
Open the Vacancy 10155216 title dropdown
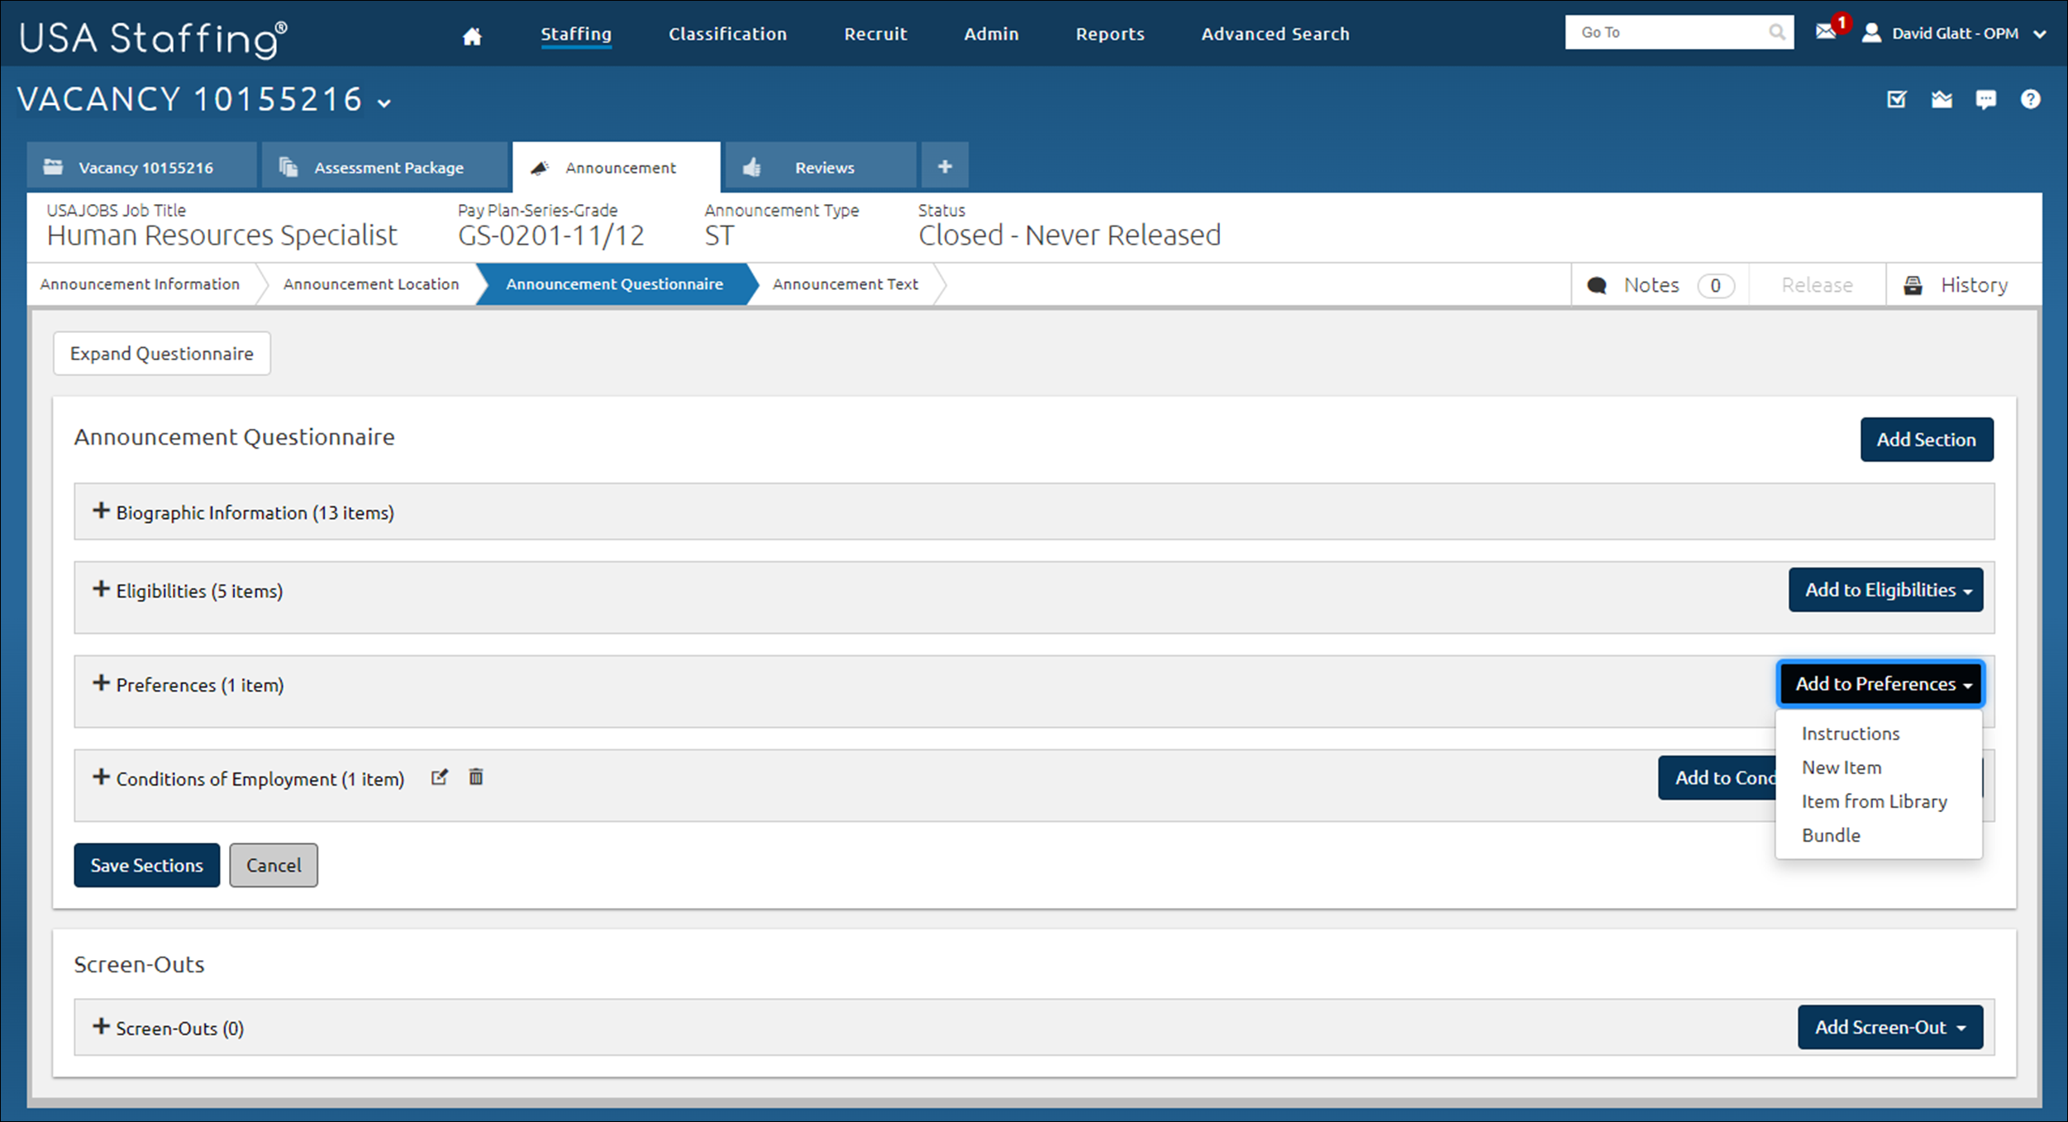pyautogui.click(x=384, y=104)
